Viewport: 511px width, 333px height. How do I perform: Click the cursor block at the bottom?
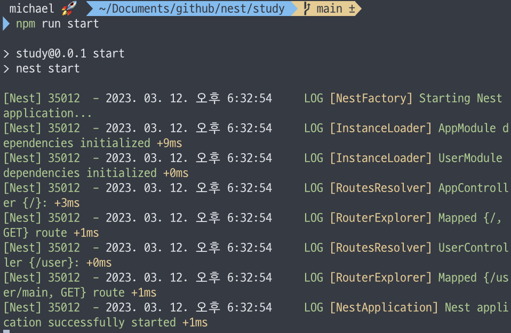pyautogui.click(x=6, y=331)
